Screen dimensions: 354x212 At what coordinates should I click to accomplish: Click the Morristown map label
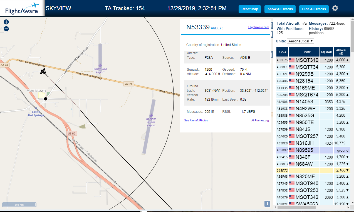pos(36,91)
